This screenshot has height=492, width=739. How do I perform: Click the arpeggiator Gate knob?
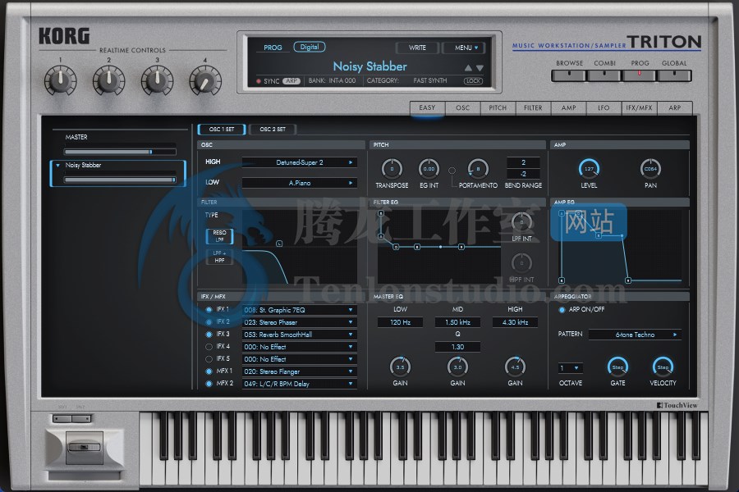[617, 367]
